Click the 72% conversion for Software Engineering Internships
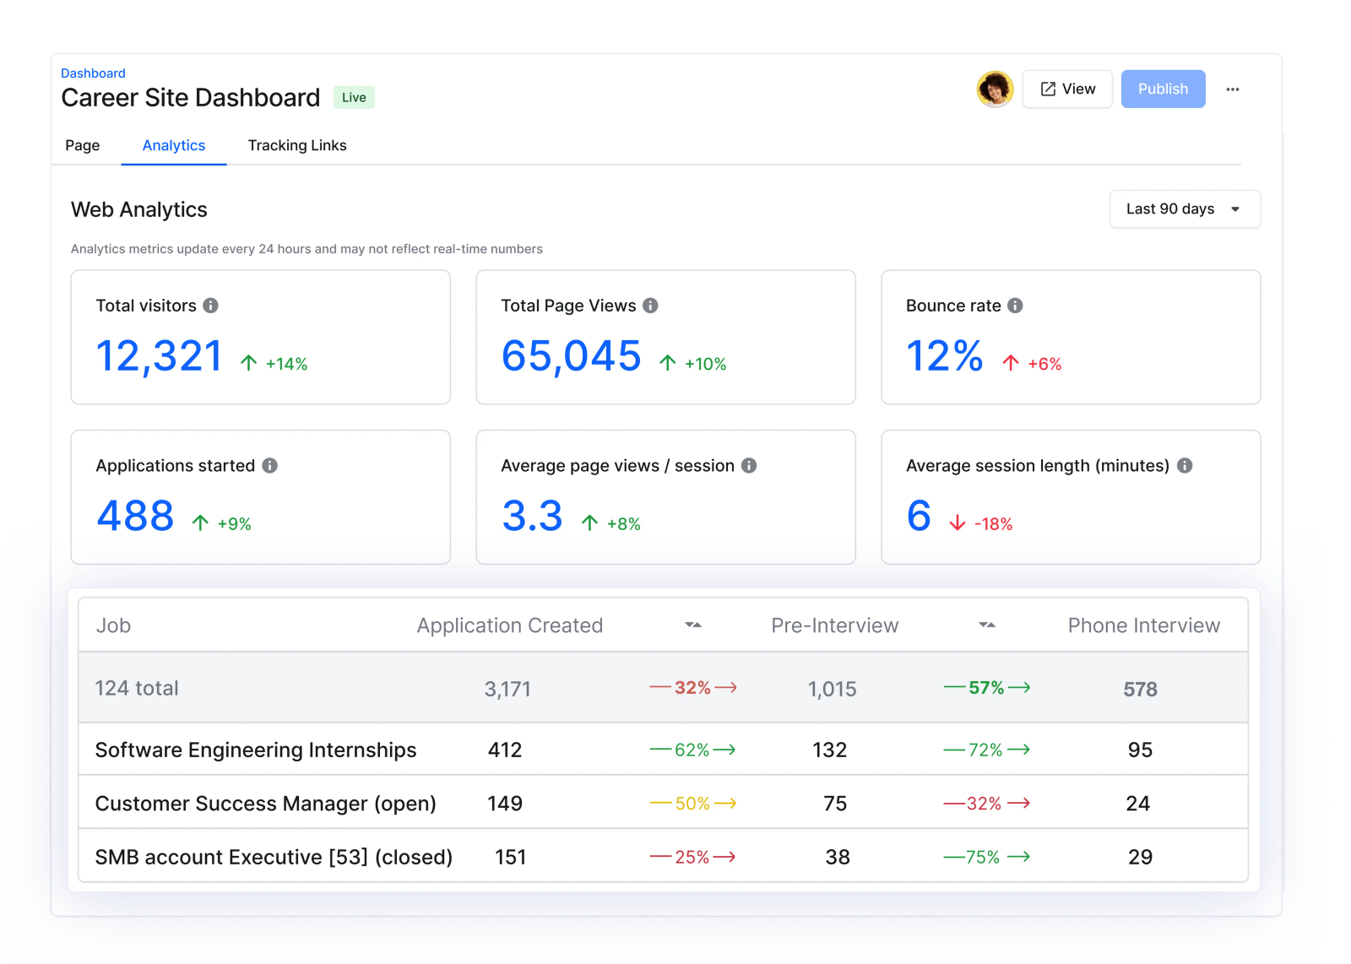The image size is (1351, 964). click(986, 750)
